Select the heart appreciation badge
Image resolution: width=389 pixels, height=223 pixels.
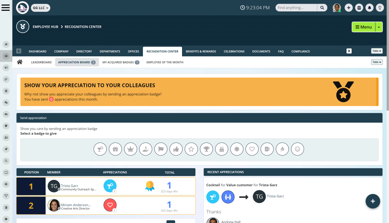[252, 149]
